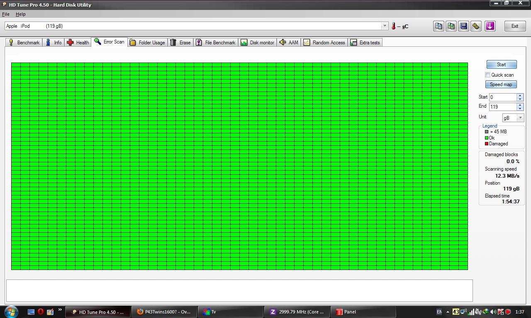Screen dimensions: 531x318
Task: Switch to the Benchmark tab
Action: 24,43
